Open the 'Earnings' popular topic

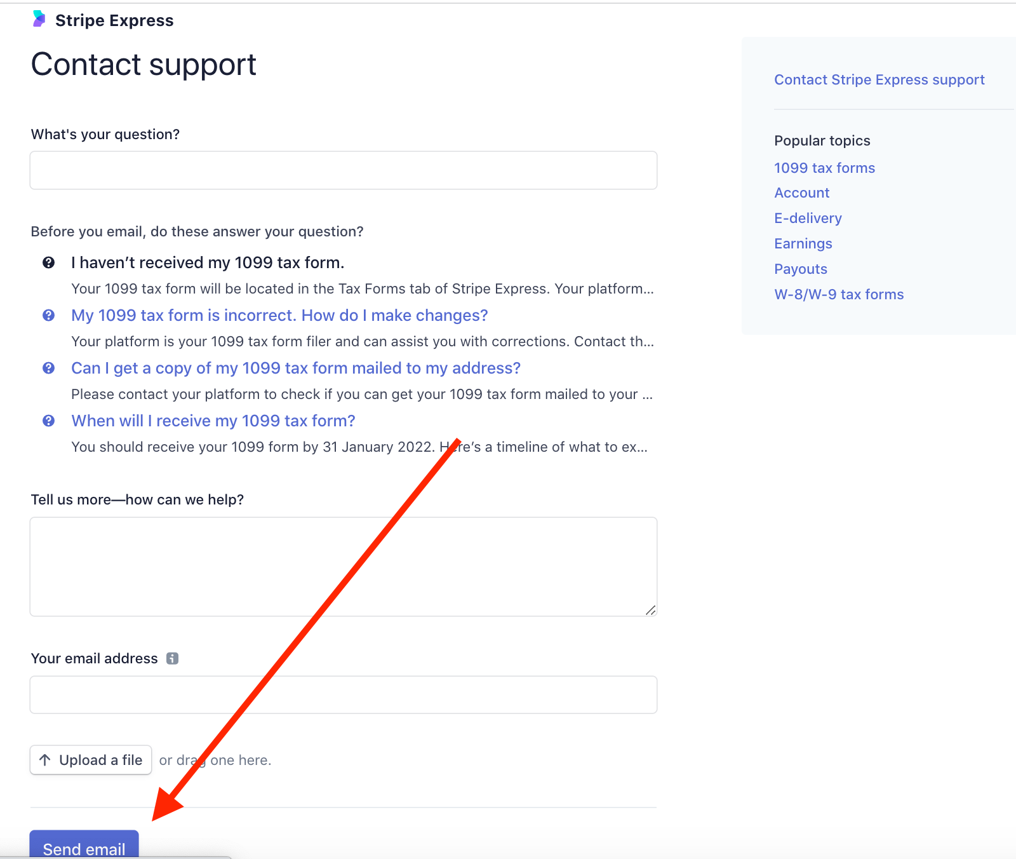[x=803, y=243]
